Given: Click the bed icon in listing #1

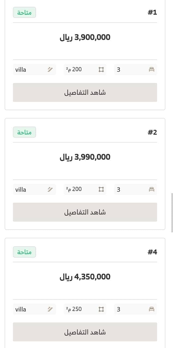Looking at the screenshot, I should point(152,70).
